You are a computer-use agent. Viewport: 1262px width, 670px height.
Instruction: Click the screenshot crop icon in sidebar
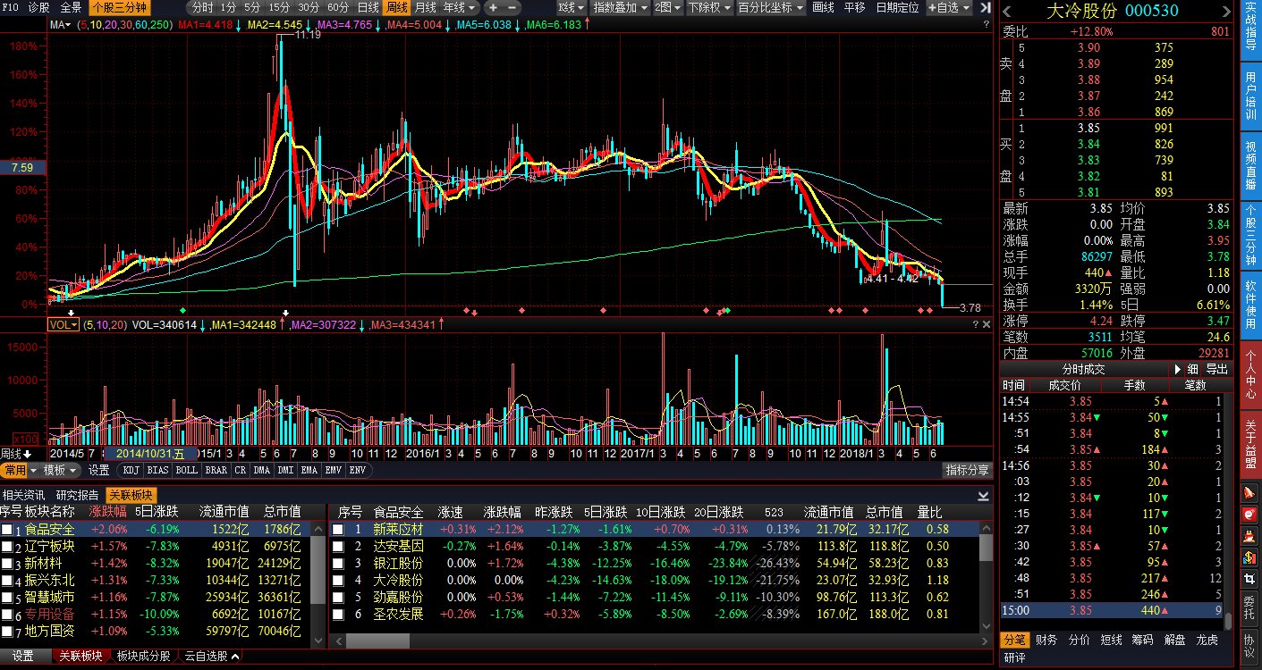coord(1249,579)
